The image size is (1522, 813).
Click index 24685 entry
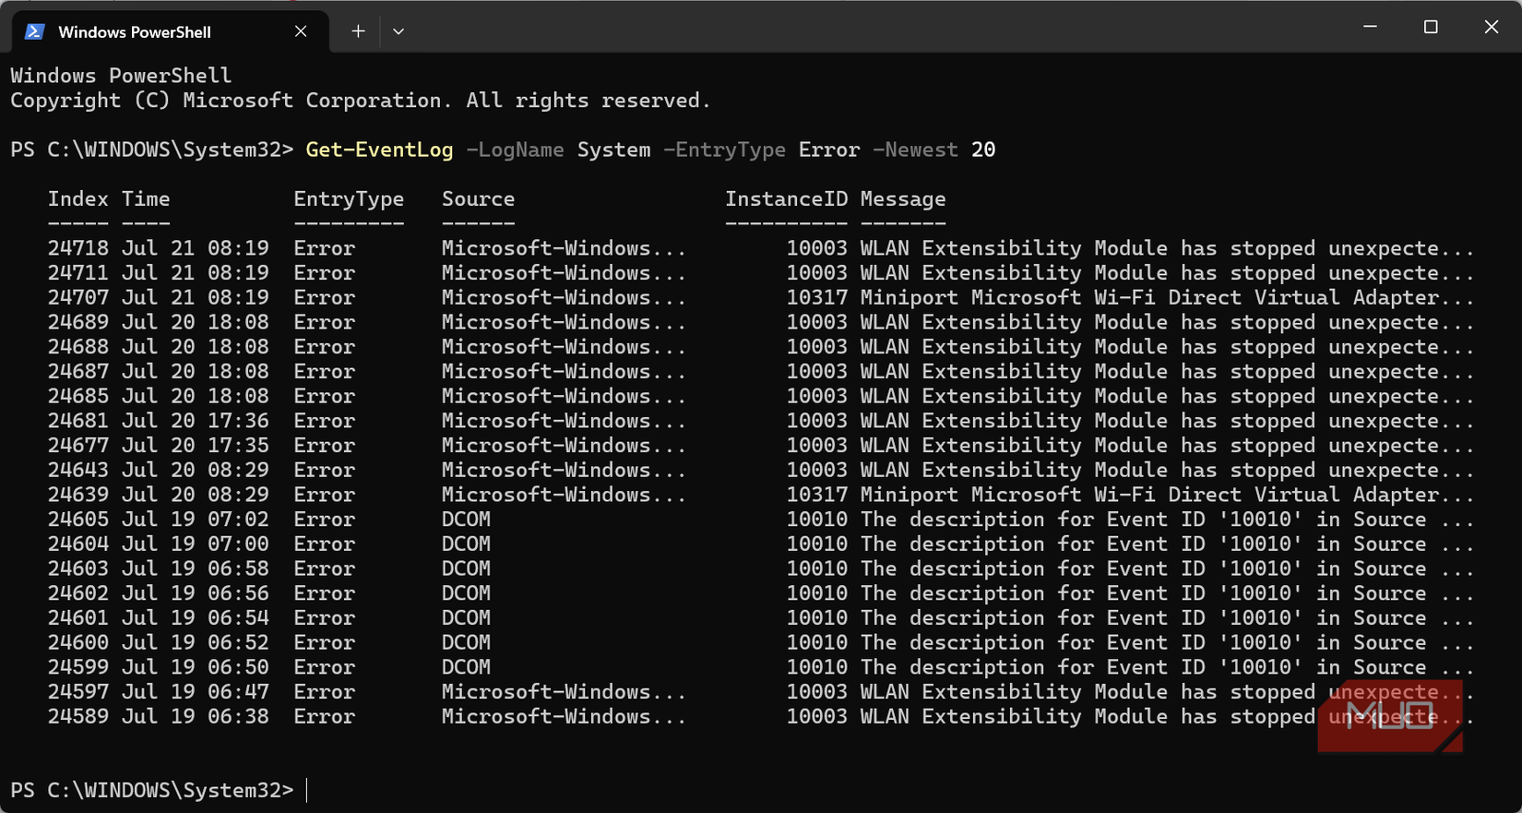pos(761,396)
